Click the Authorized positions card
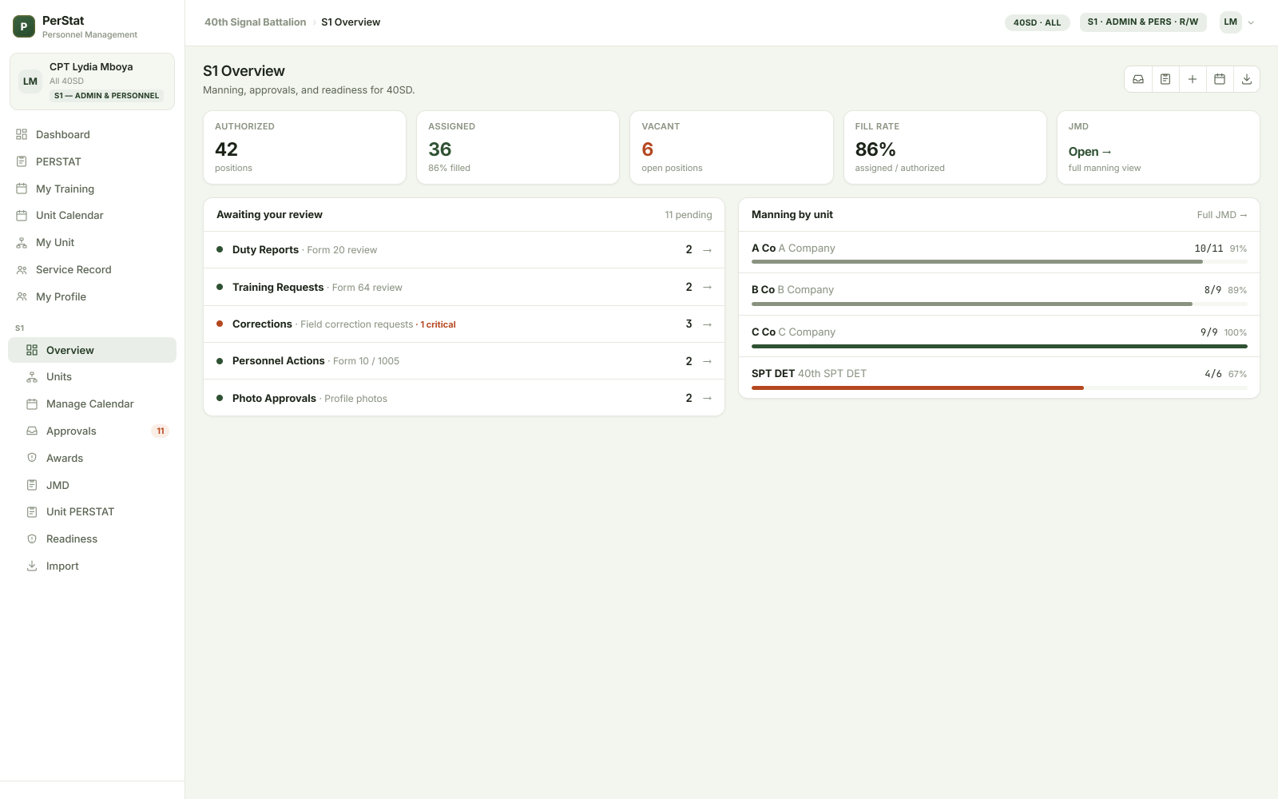The height and width of the screenshot is (799, 1278). point(305,148)
